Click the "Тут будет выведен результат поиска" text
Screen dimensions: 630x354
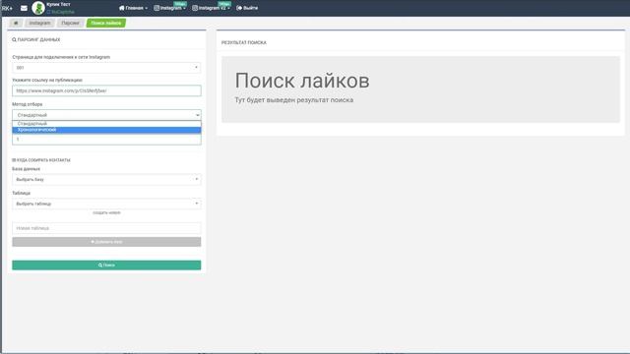tap(294, 100)
